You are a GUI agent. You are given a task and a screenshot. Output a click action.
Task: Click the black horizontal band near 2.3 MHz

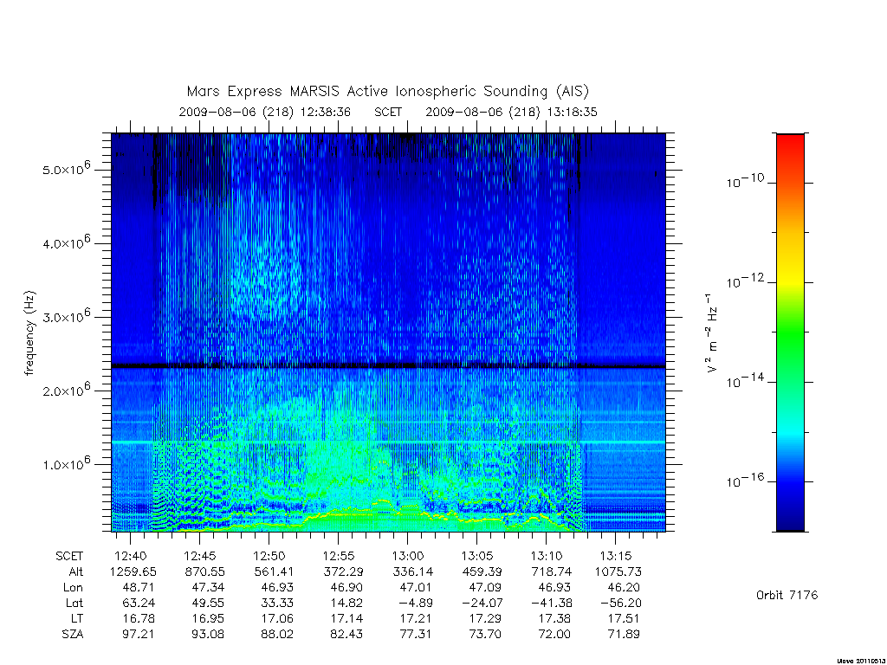coord(388,366)
